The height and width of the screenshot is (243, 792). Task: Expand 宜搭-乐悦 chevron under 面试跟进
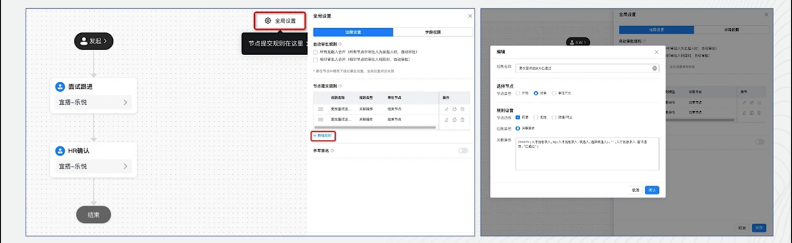[125, 102]
